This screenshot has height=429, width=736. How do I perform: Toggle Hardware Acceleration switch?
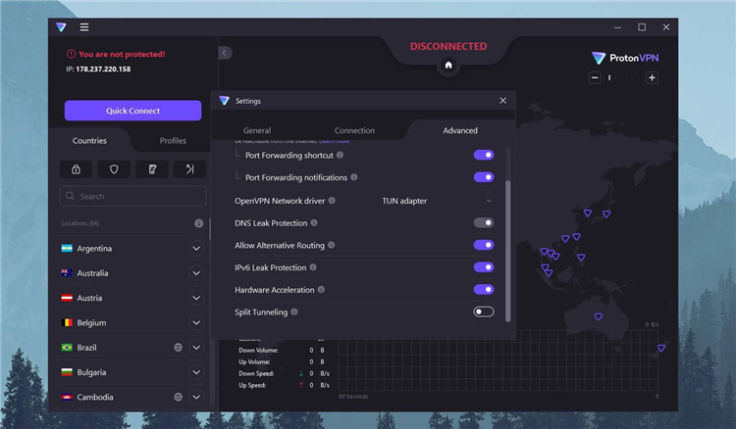point(484,290)
